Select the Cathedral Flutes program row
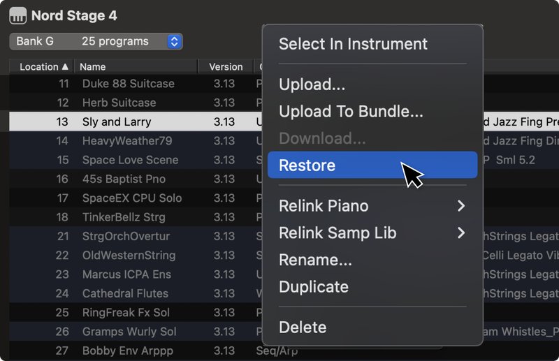Image resolution: width=559 pixels, height=361 pixels. click(136, 293)
